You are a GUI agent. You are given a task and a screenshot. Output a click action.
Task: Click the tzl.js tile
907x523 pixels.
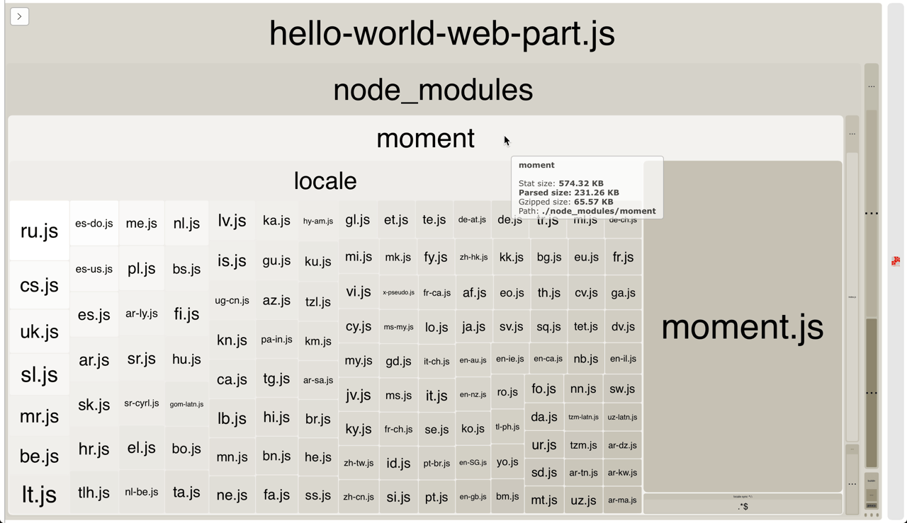point(318,302)
